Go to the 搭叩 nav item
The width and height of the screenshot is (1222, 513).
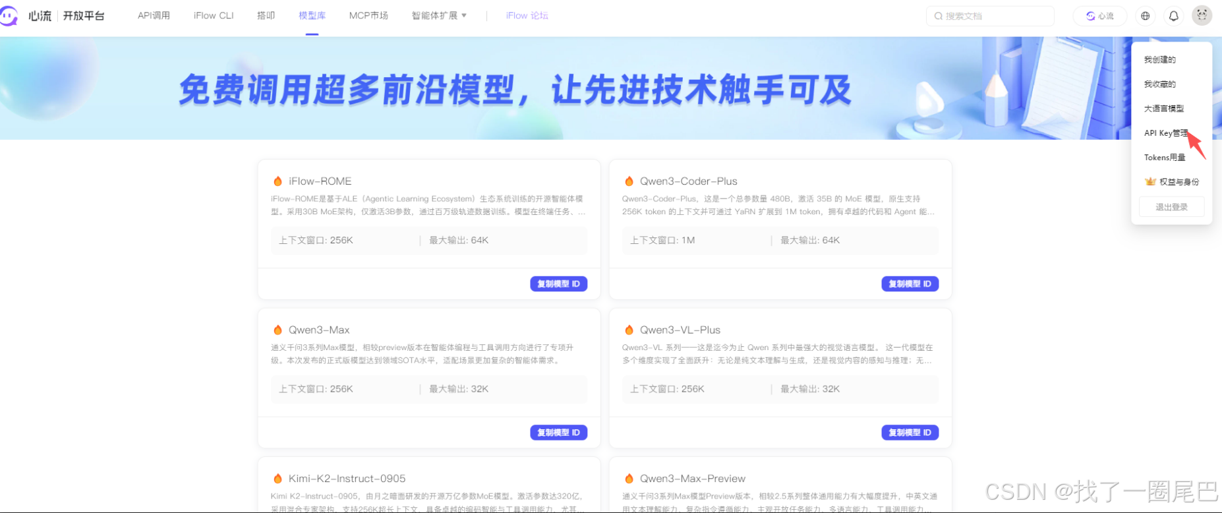(x=266, y=16)
